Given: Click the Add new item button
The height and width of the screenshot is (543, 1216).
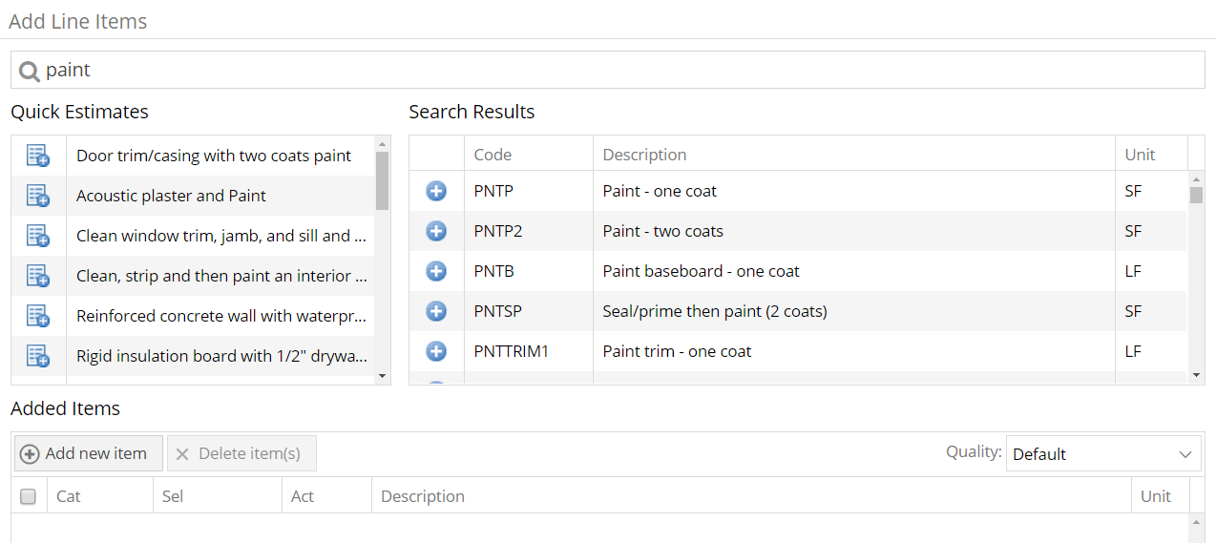Looking at the screenshot, I should 89,454.
